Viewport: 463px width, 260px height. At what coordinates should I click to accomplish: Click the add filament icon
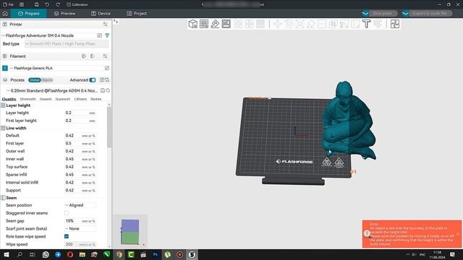[84, 56]
